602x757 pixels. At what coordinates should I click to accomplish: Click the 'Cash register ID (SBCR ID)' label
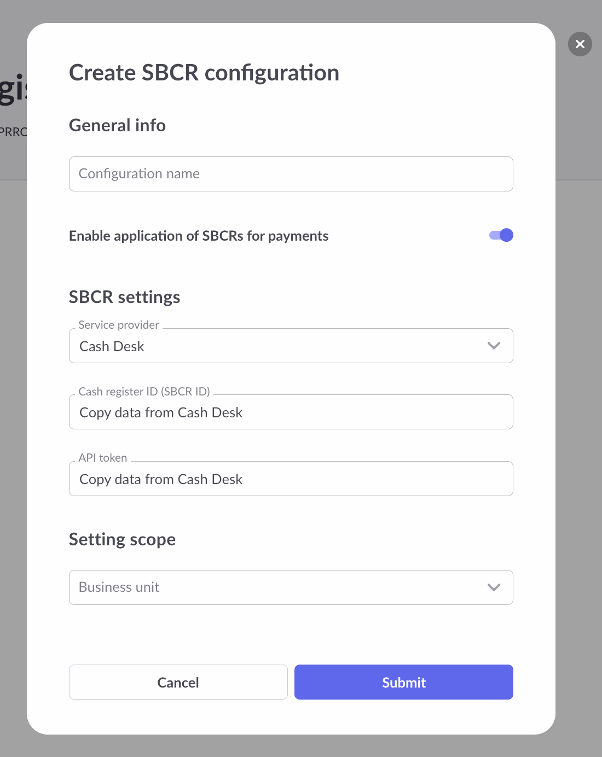144,392
